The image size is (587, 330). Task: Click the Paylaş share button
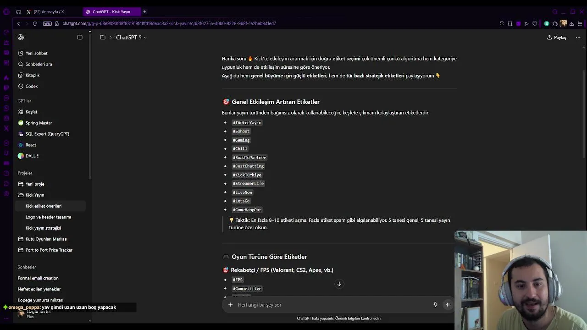557,38
